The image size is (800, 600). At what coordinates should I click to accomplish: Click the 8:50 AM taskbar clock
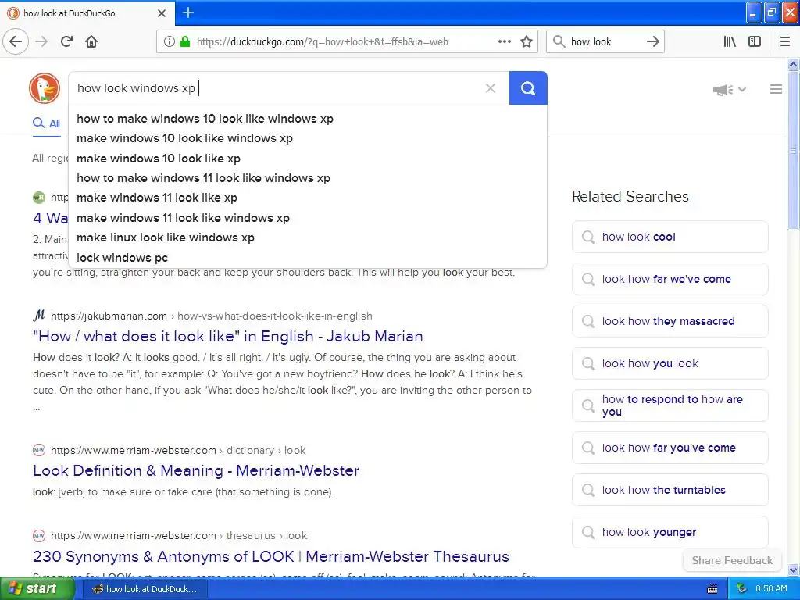tap(771, 589)
